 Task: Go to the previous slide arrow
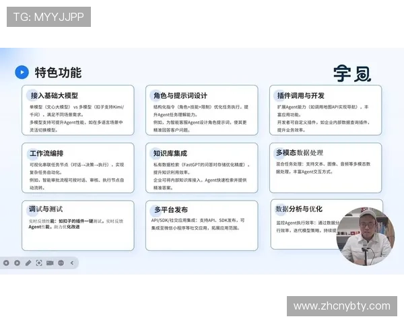click(x=6, y=263)
